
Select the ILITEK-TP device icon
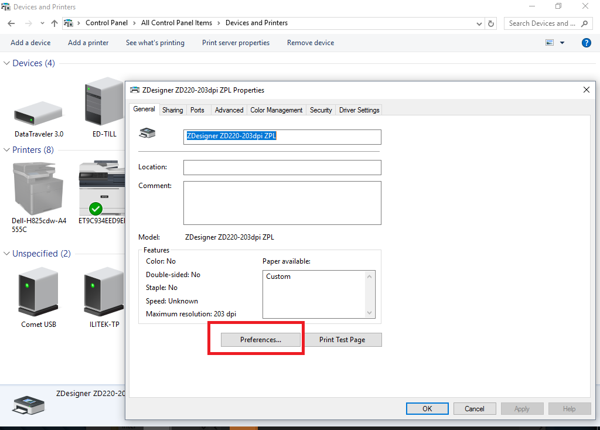tap(104, 291)
